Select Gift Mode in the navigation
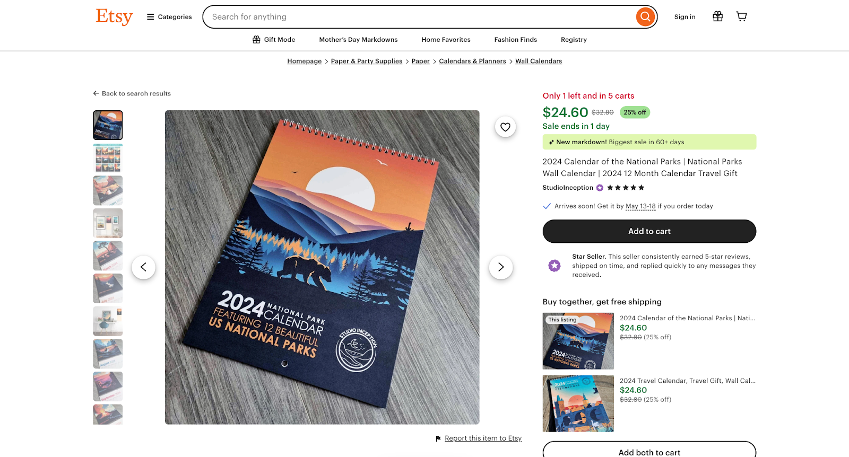This screenshot has width=849, height=457. coord(274,39)
